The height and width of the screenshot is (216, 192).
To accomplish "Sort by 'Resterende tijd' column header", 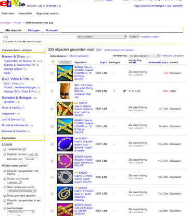I will click(x=158, y=63).
